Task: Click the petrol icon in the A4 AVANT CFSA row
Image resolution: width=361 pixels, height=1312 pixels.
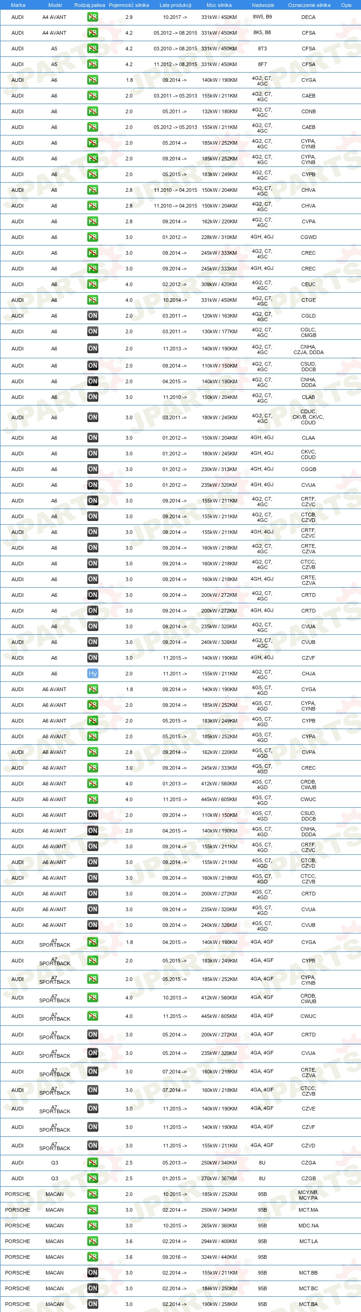Action: (x=92, y=33)
